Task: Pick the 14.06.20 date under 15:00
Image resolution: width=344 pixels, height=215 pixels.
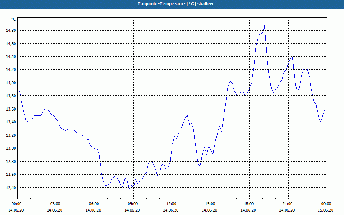Action: (x=209, y=210)
